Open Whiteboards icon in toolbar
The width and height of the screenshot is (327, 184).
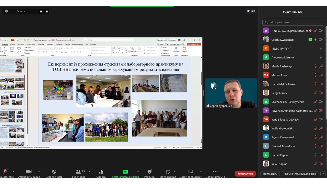pos(191,172)
